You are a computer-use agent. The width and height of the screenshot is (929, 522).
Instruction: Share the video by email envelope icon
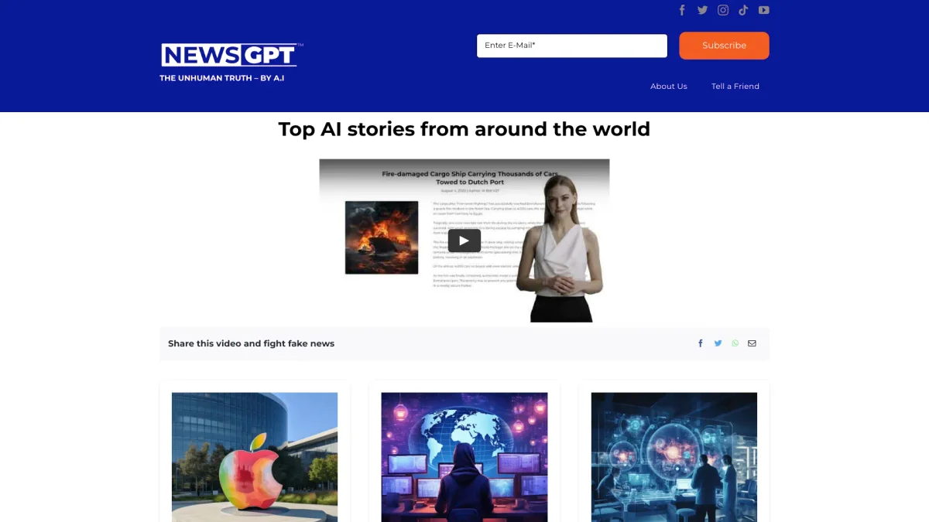752,343
